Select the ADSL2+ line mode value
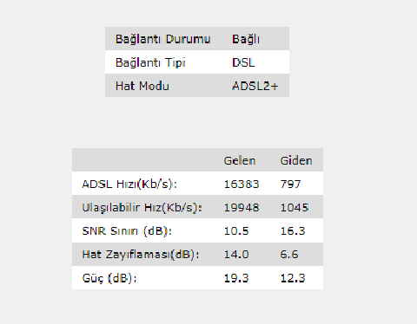The height and width of the screenshot is (324, 417). pos(255,86)
